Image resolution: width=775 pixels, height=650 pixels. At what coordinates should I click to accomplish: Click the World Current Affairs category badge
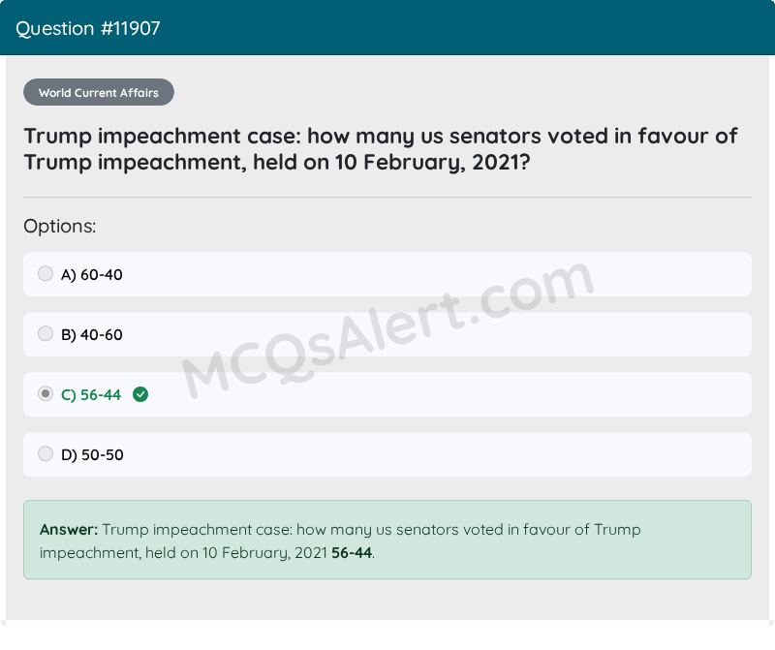pyautogui.click(x=98, y=92)
